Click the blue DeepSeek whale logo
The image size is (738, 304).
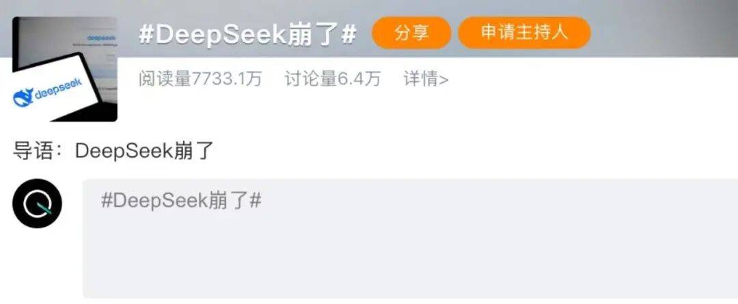click(x=23, y=98)
